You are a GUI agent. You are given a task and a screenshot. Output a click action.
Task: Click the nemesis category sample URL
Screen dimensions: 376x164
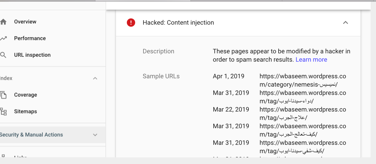302,81
